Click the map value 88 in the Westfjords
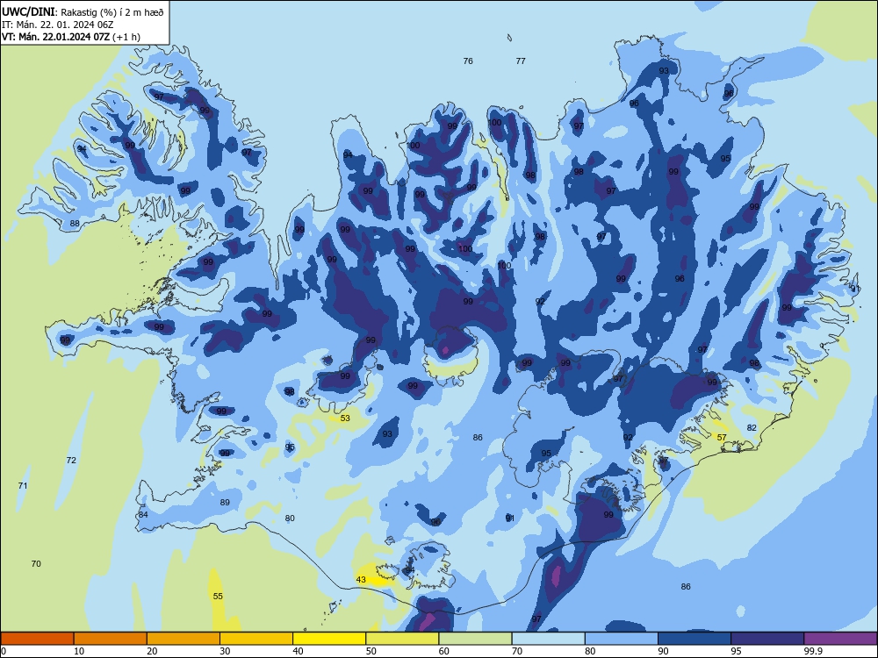878x658 pixels. [75, 223]
